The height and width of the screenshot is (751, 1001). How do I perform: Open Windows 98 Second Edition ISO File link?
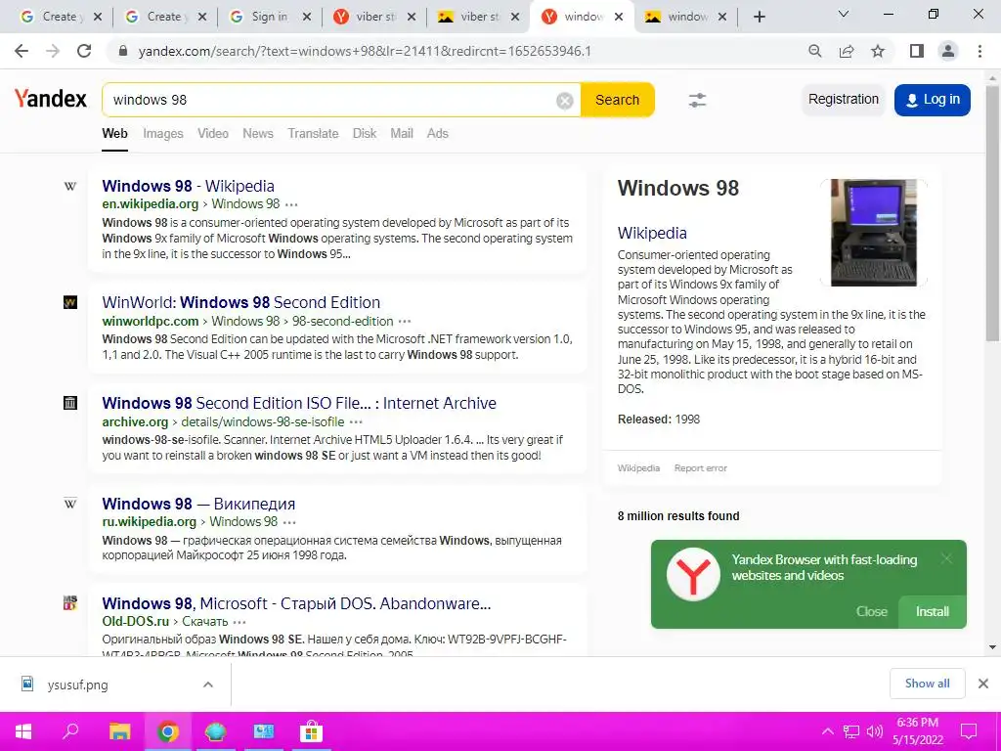299,403
